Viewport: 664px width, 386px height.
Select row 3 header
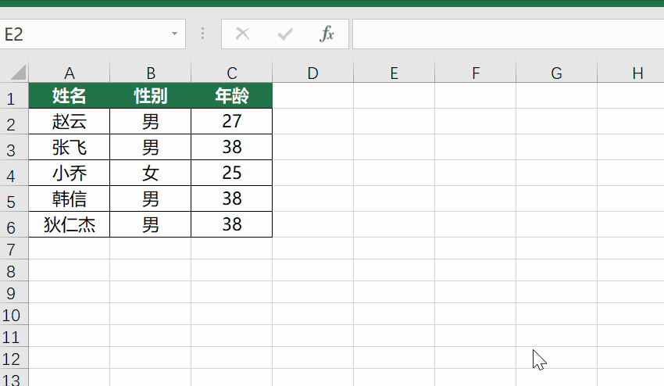pos(14,148)
